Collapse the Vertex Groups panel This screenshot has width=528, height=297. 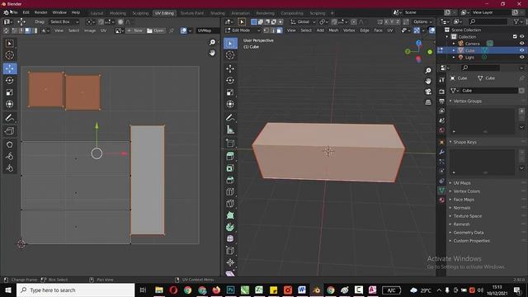(467, 101)
